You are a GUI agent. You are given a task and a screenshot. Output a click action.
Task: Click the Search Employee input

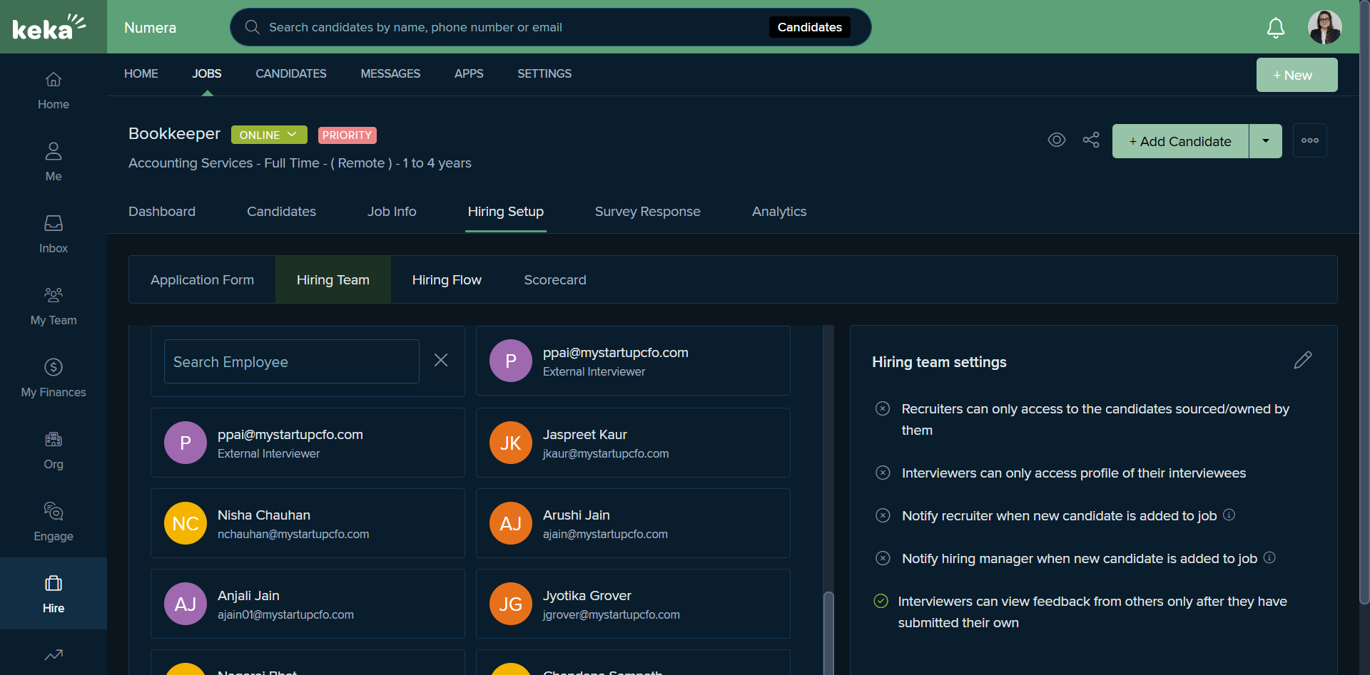pyautogui.click(x=292, y=361)
